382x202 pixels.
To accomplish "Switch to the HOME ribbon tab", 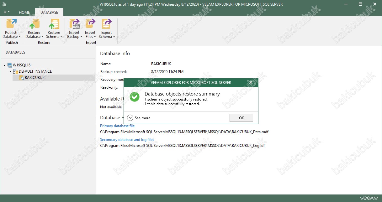I will point(24,13).
